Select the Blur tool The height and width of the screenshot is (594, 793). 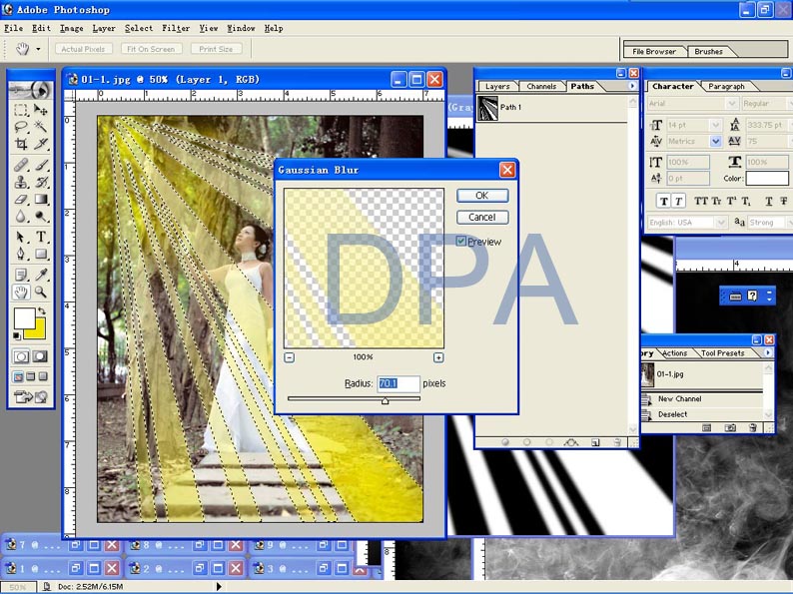tap(21, 217)
